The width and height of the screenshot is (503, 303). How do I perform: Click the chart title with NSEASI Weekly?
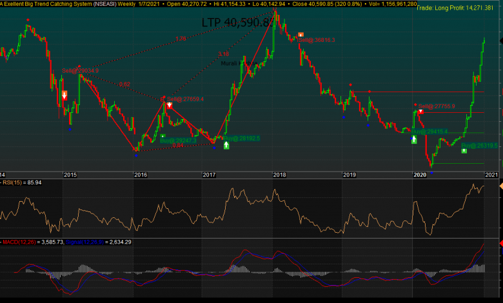(68, 4)
